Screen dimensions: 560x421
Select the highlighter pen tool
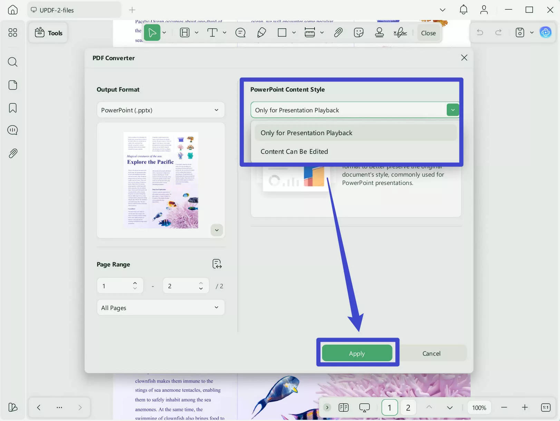click(261, 33)
